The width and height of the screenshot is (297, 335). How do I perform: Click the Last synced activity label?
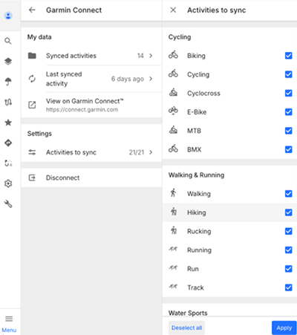[x=64, y=79]
